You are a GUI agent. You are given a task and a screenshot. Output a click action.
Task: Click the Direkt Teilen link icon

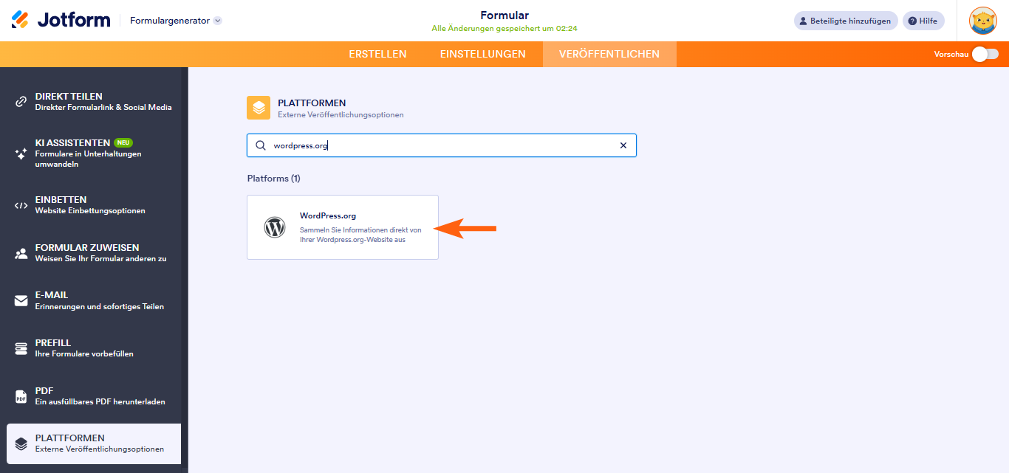[x=21, y=102]
